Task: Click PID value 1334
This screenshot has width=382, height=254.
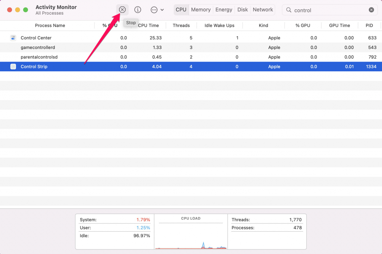Action: click(x=371, y=66)
